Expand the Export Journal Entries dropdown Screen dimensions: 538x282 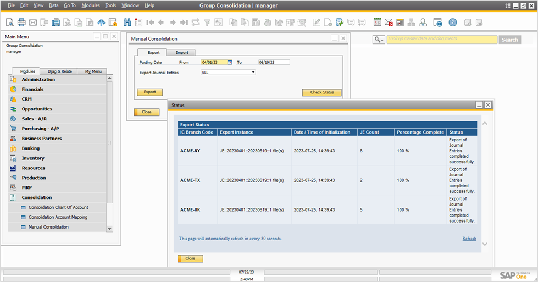pyautogui.click(x=253, y=72)
